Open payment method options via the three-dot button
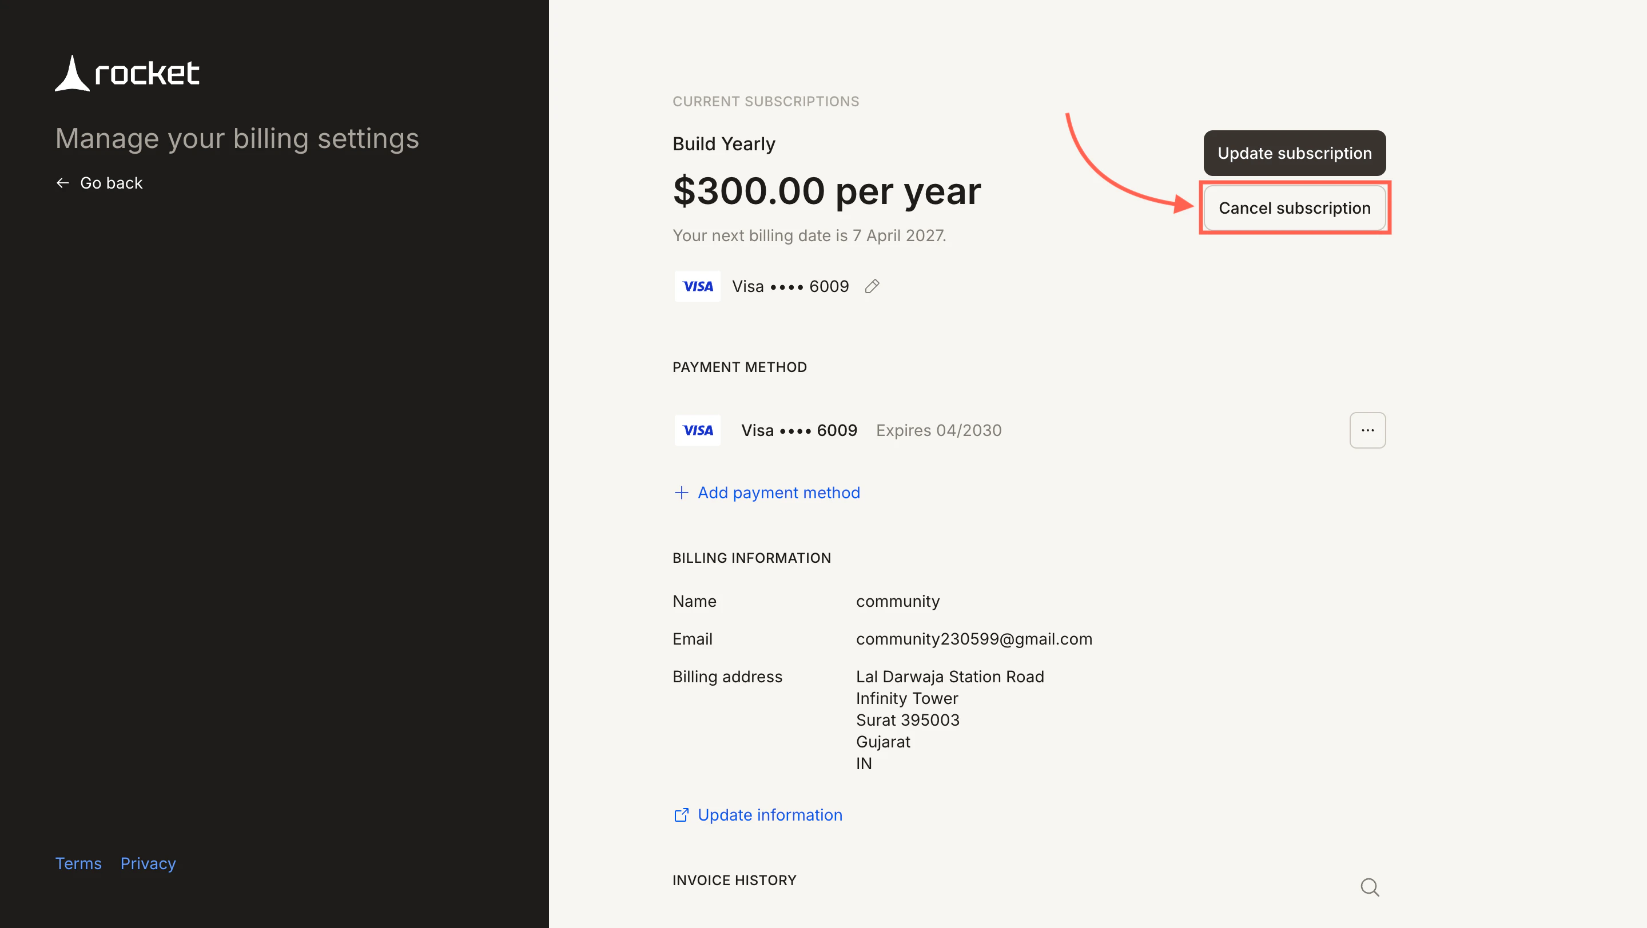The image size is (1647, 928). [x=1367, y=430]
